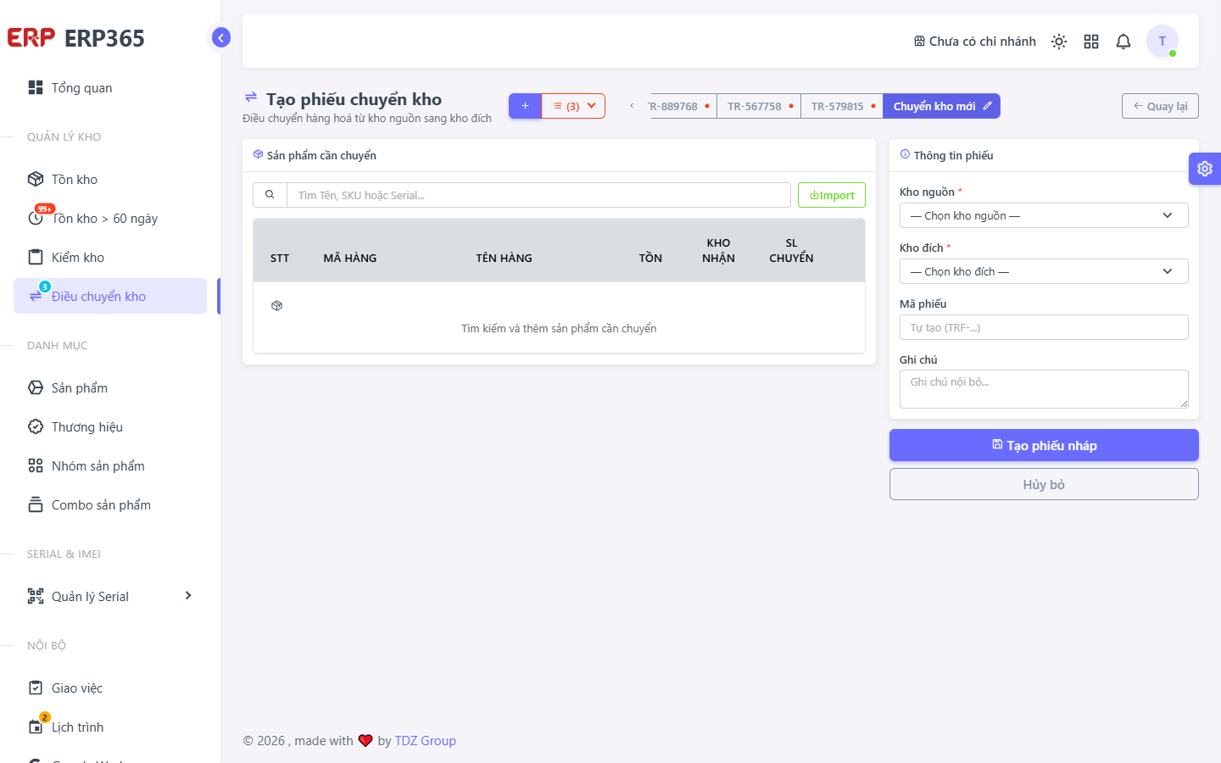Image resolution: width=1221 pixels, height=763 pixels.
Task: Edit name pencil on Chuyển kho mới tab
Action: tap(988, 106)
